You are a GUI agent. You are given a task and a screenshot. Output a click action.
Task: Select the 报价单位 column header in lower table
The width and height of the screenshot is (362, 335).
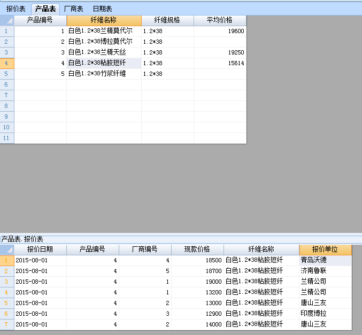click(325, 250)
